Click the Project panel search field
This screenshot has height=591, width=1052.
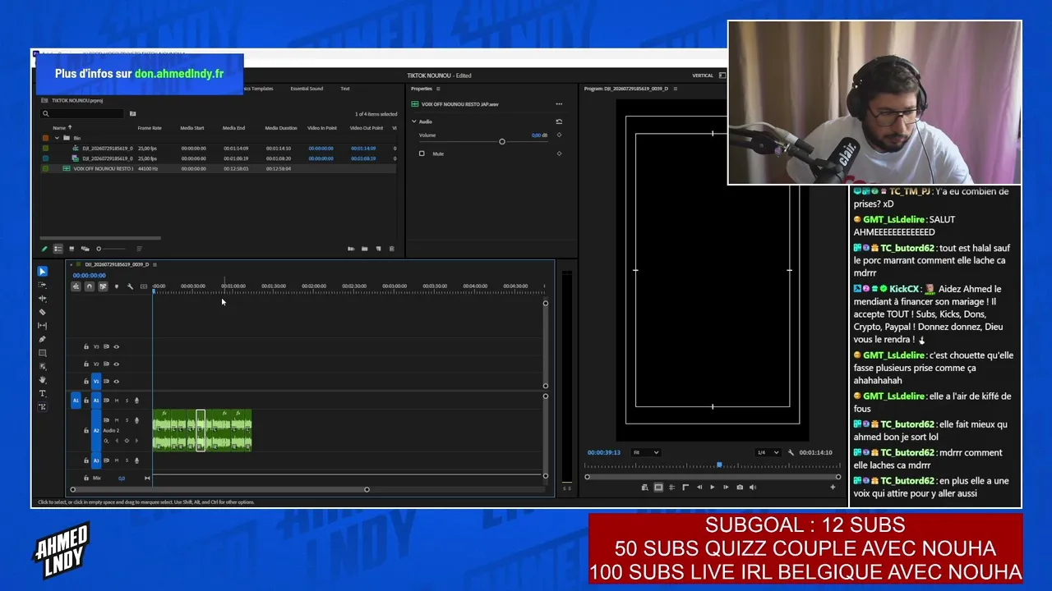tap(82, 114)
